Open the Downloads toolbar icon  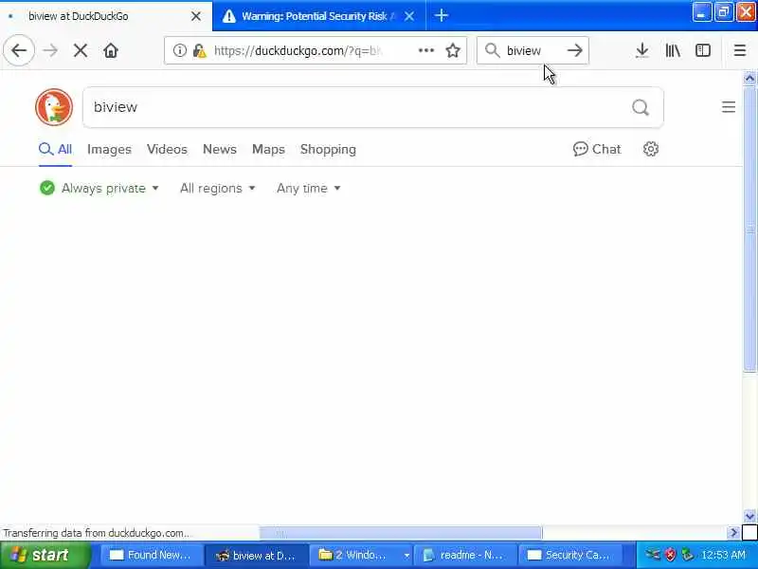pyautogui.click(x=642, y=50)
